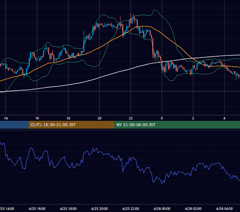Click the 4 hour label on price chart axis
The image size is (240, 212).
pyautogui.click(x=224, y=118)
